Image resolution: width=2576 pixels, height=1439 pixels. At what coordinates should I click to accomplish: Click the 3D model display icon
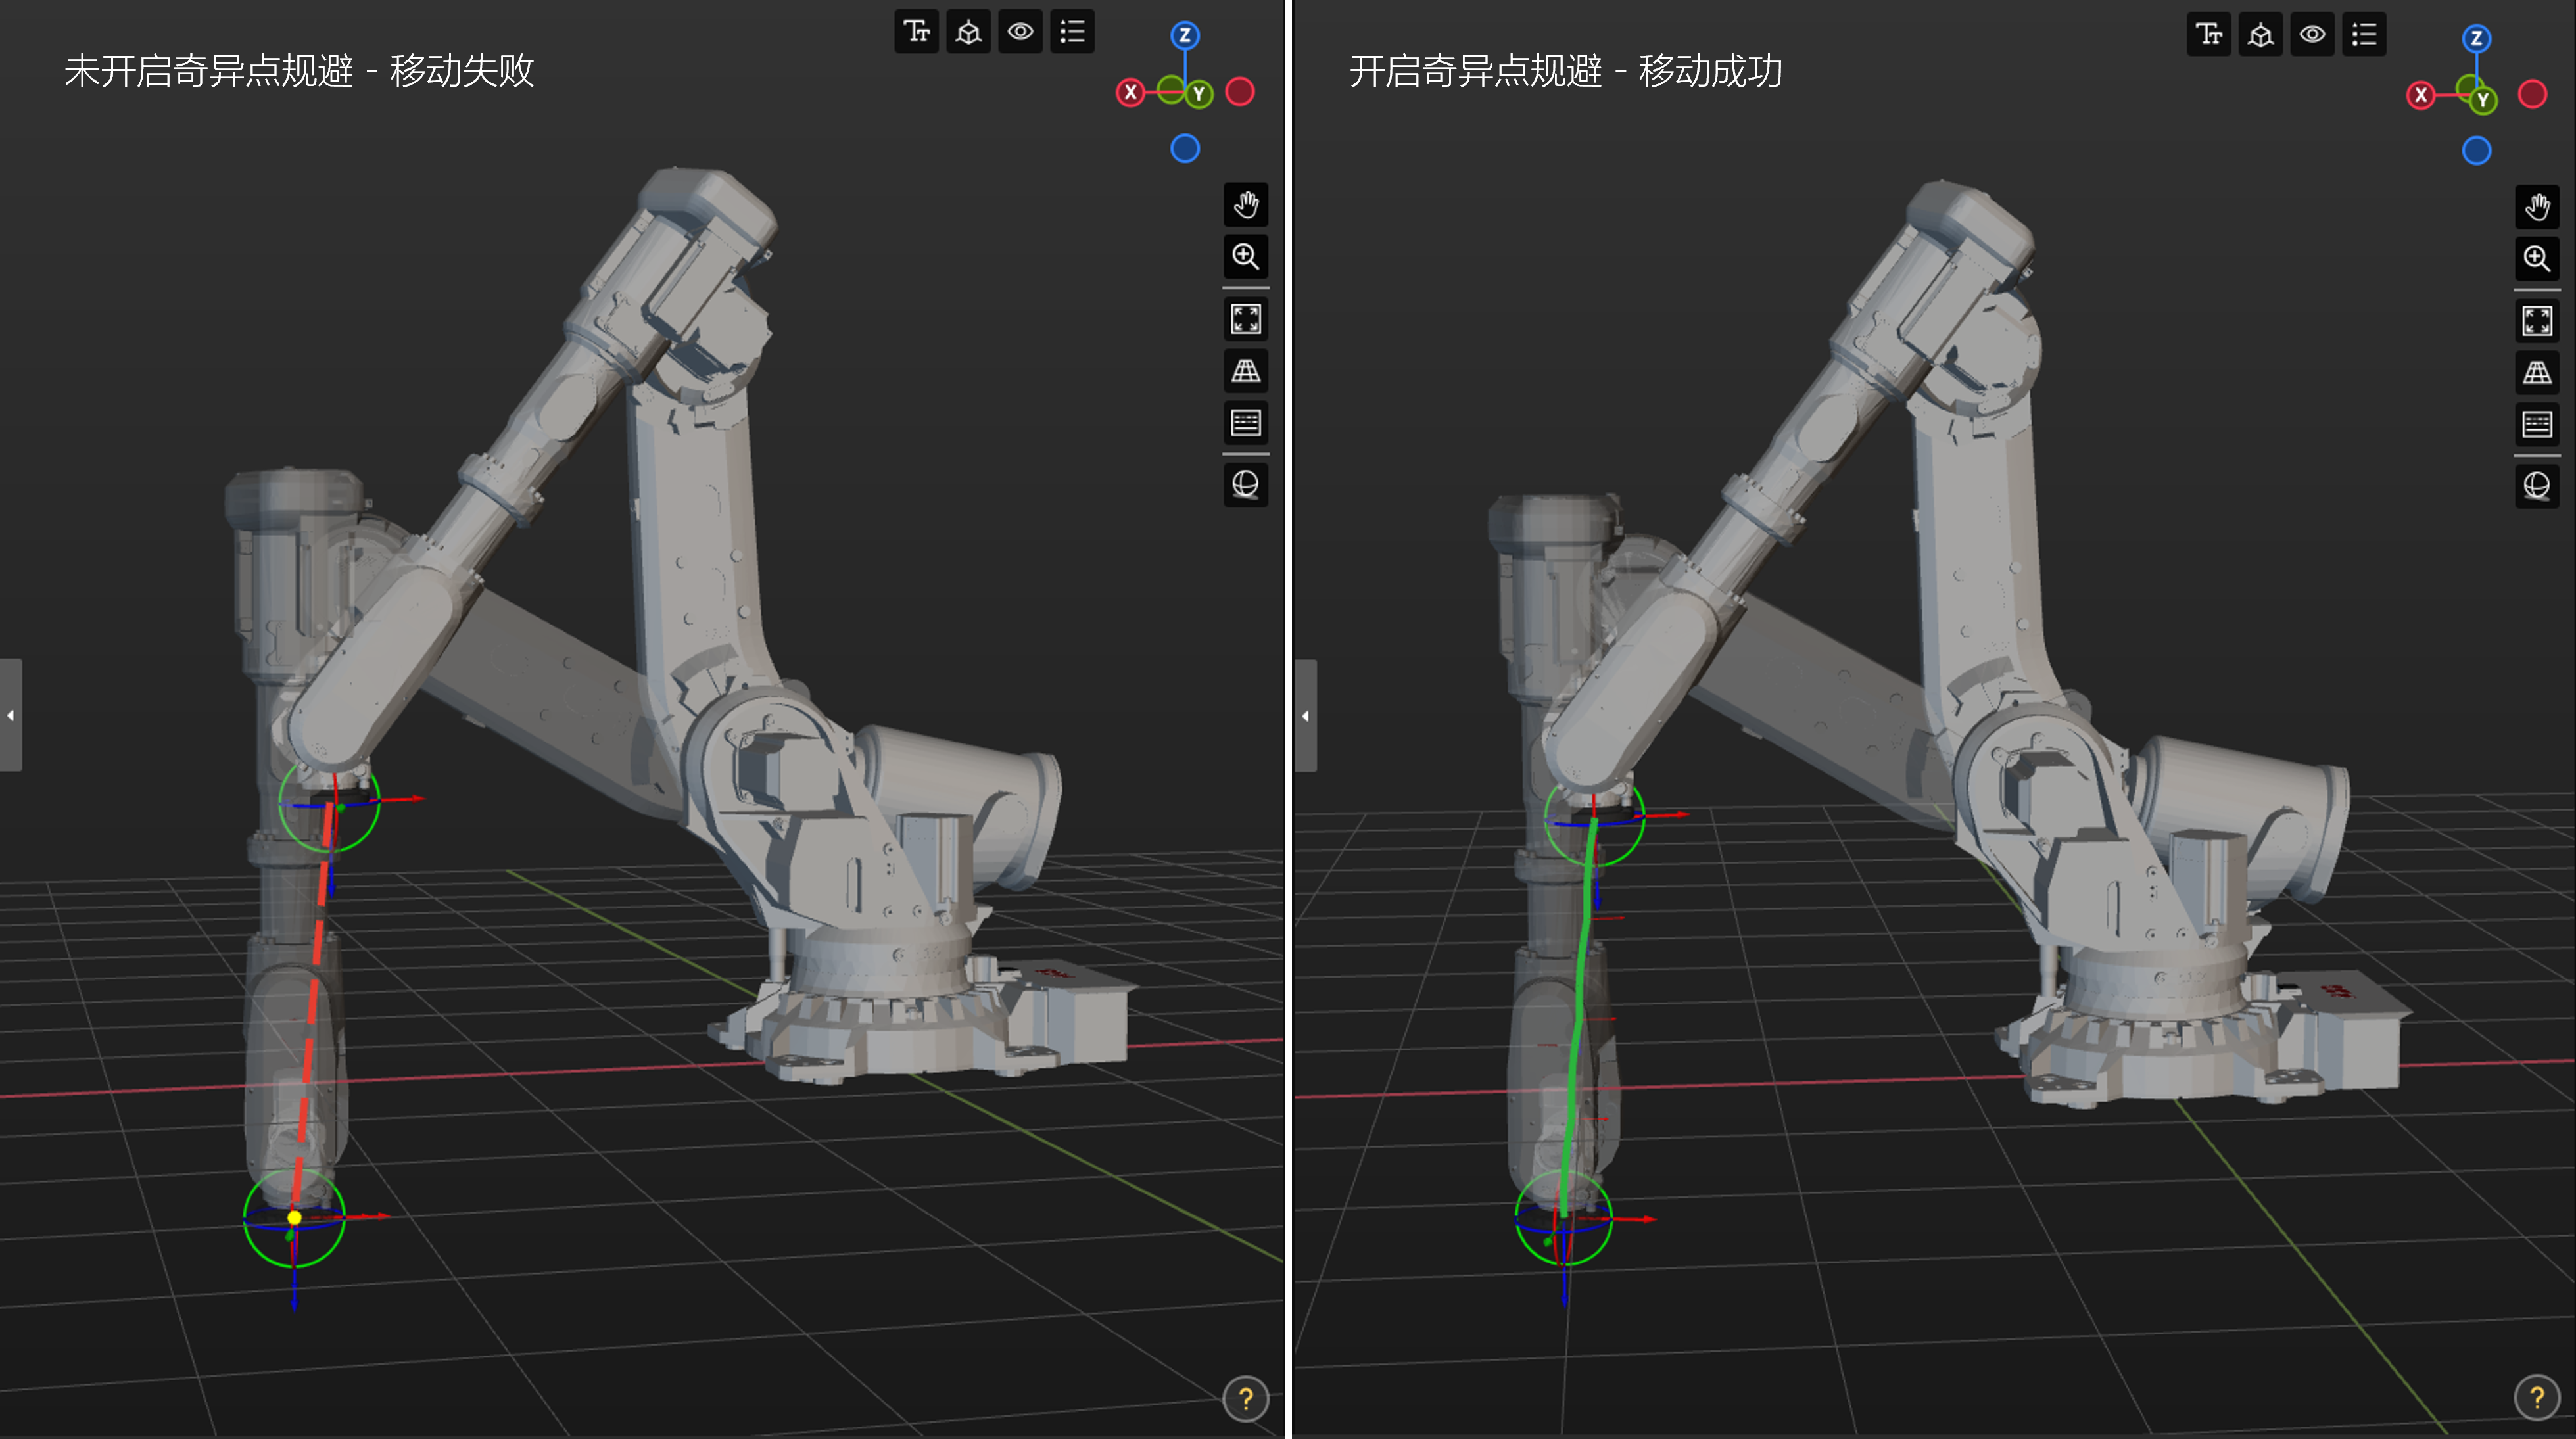click(x=968, y=31)
